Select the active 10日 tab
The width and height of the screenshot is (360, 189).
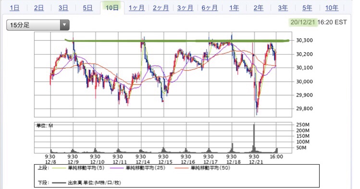[112, 8]
